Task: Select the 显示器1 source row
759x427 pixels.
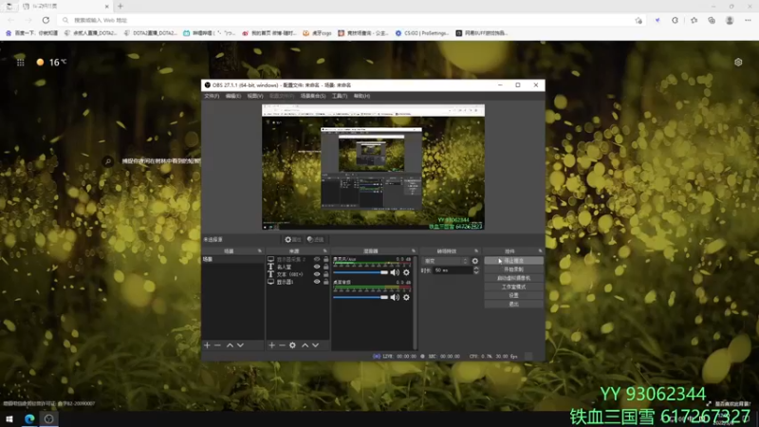Action: point(297,282)
